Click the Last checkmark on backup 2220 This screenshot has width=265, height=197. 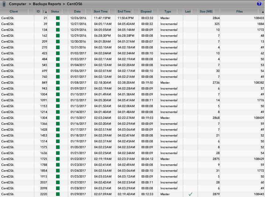pyautogui.click(x=191, y=194)
